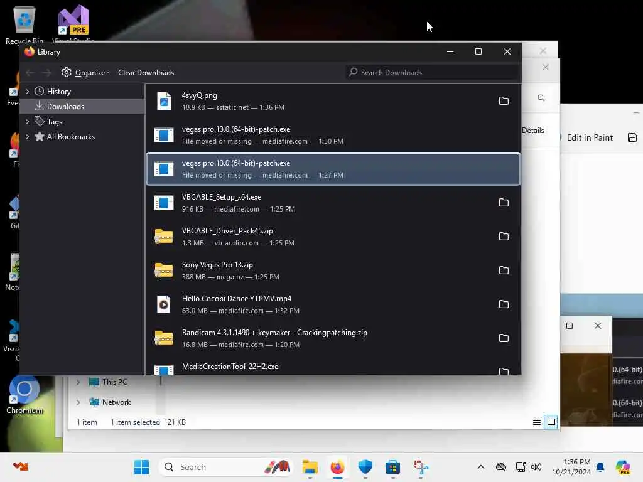Screen dimensions: 643x482
Task: Launch Chromium from the desktop
Action: coord(24,395)
